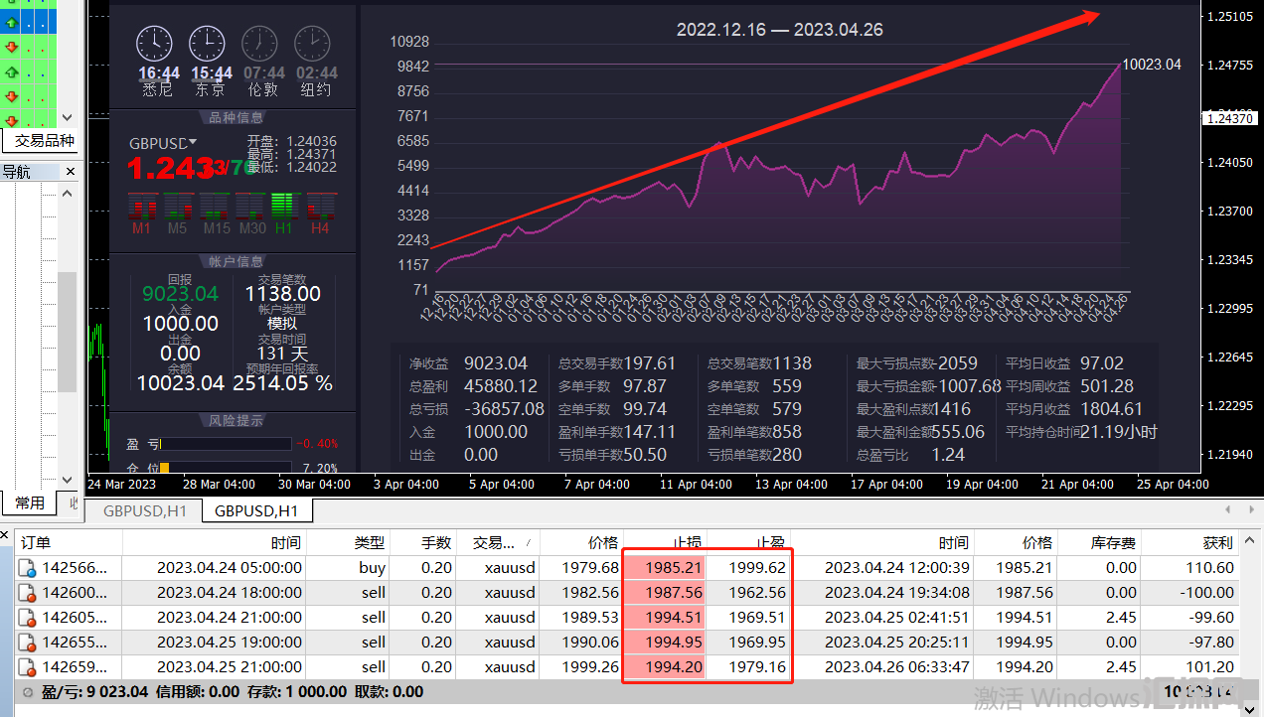
Task: Click the 模拟 account type value
Action: click(x=282, y=324)
